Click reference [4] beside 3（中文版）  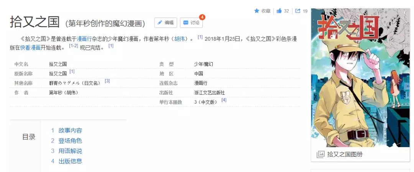(224, 100)
